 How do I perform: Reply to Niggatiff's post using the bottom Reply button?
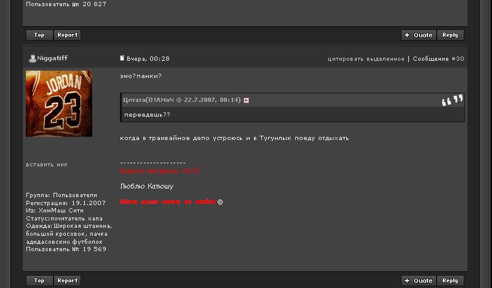tap(450, 281)
